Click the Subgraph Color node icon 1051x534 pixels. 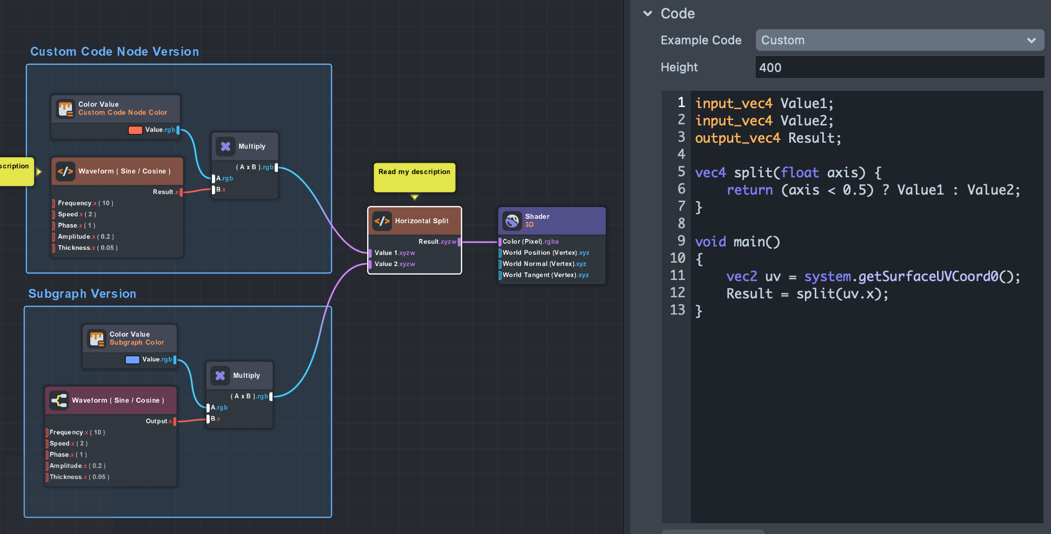[97, 339]
